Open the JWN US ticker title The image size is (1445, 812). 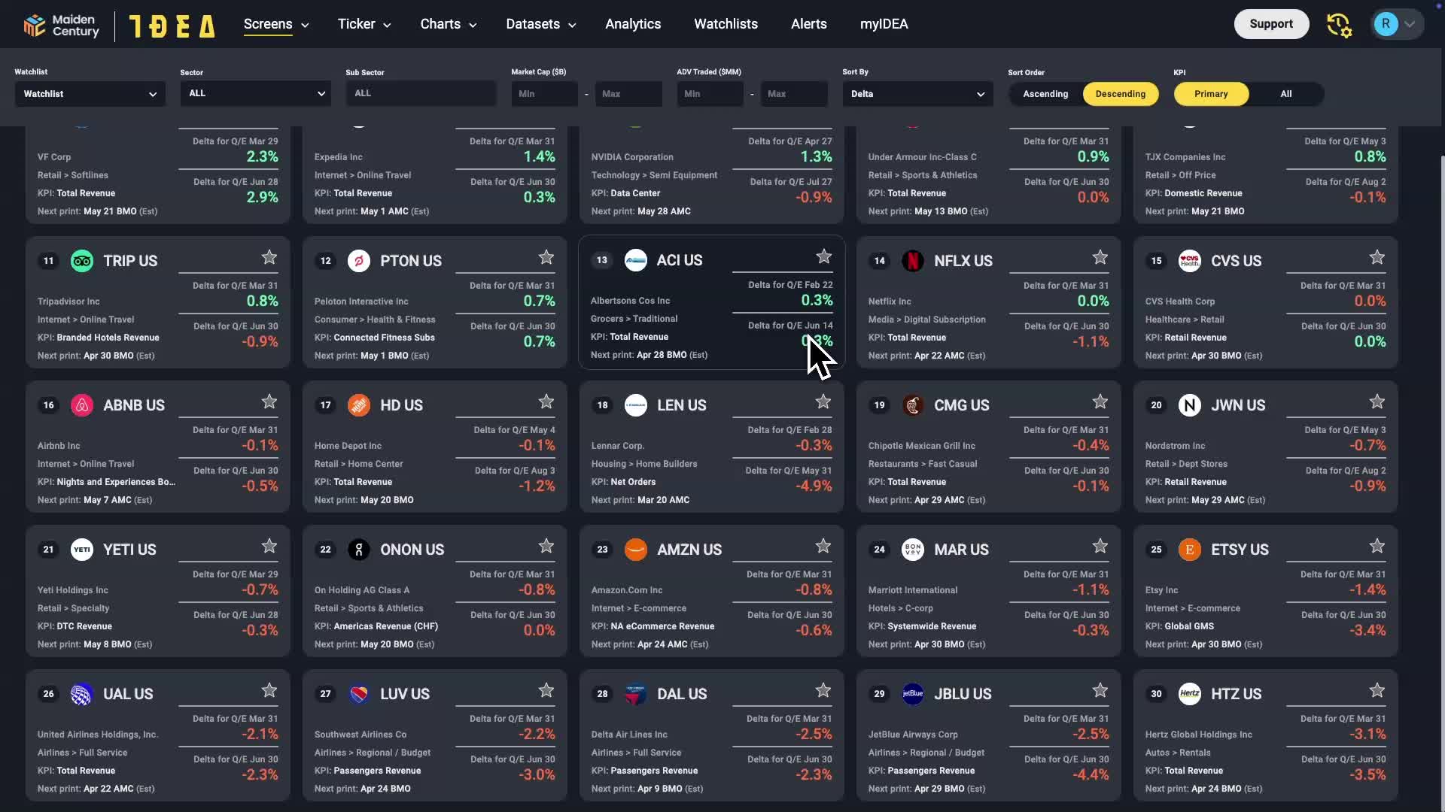(1238, 405)
